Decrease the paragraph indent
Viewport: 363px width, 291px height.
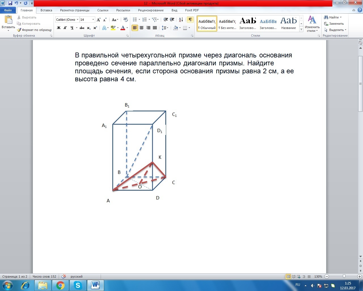(x=166, y=20)
